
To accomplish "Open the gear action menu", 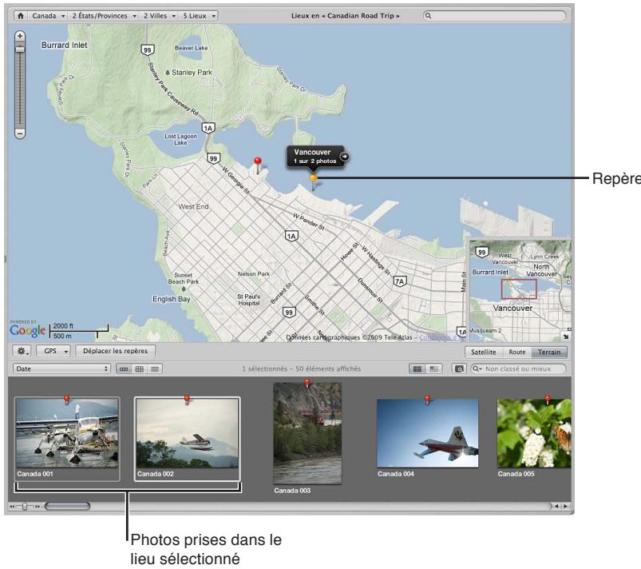I will pos(22,351).
